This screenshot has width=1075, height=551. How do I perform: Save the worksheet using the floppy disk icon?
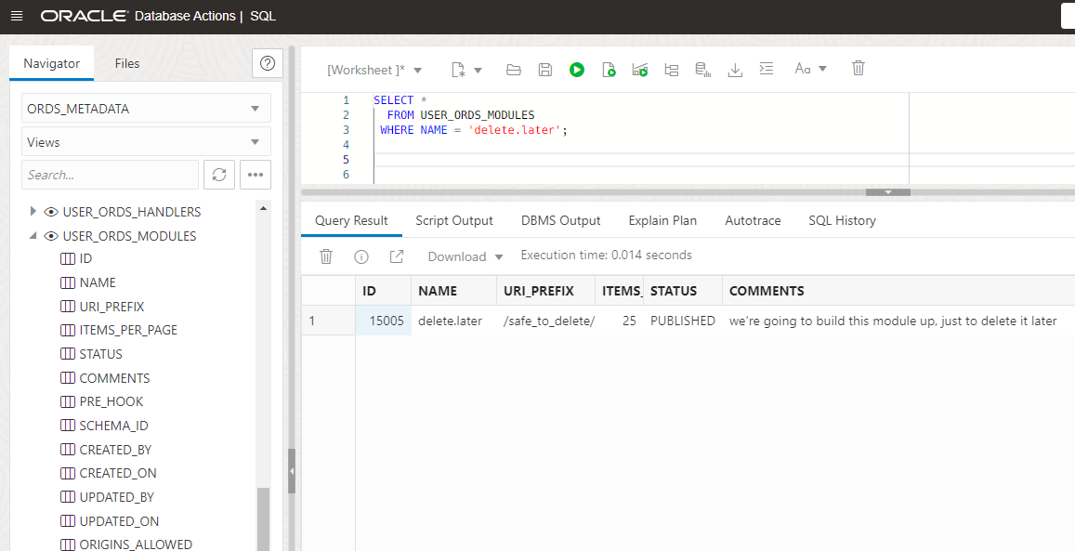545,70
